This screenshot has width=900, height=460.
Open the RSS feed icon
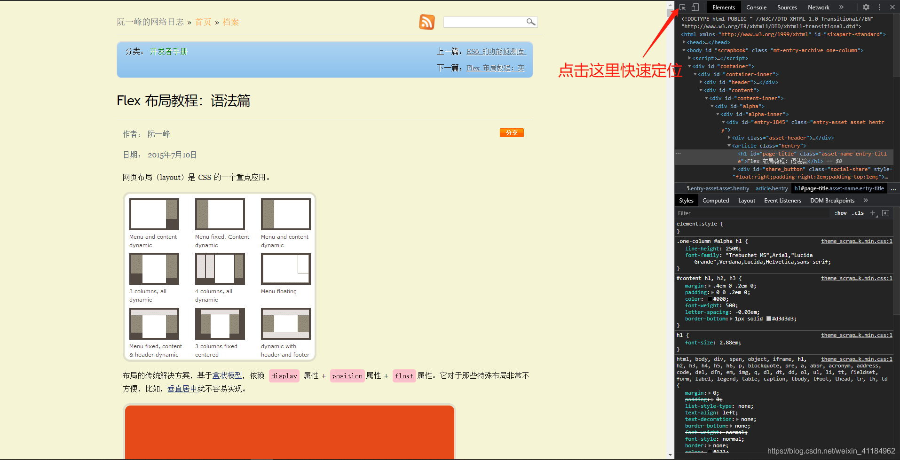[427, 22]
